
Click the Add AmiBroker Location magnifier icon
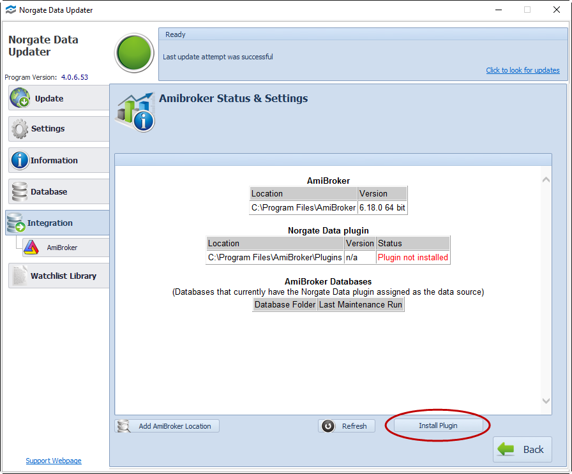point(124,426)
